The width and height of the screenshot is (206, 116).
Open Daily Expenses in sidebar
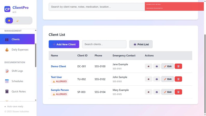17,50
